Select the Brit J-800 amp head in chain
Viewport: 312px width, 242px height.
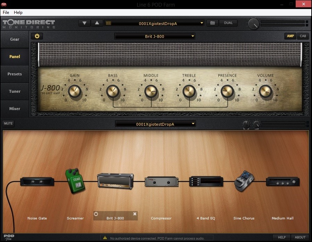pos(115,181)
